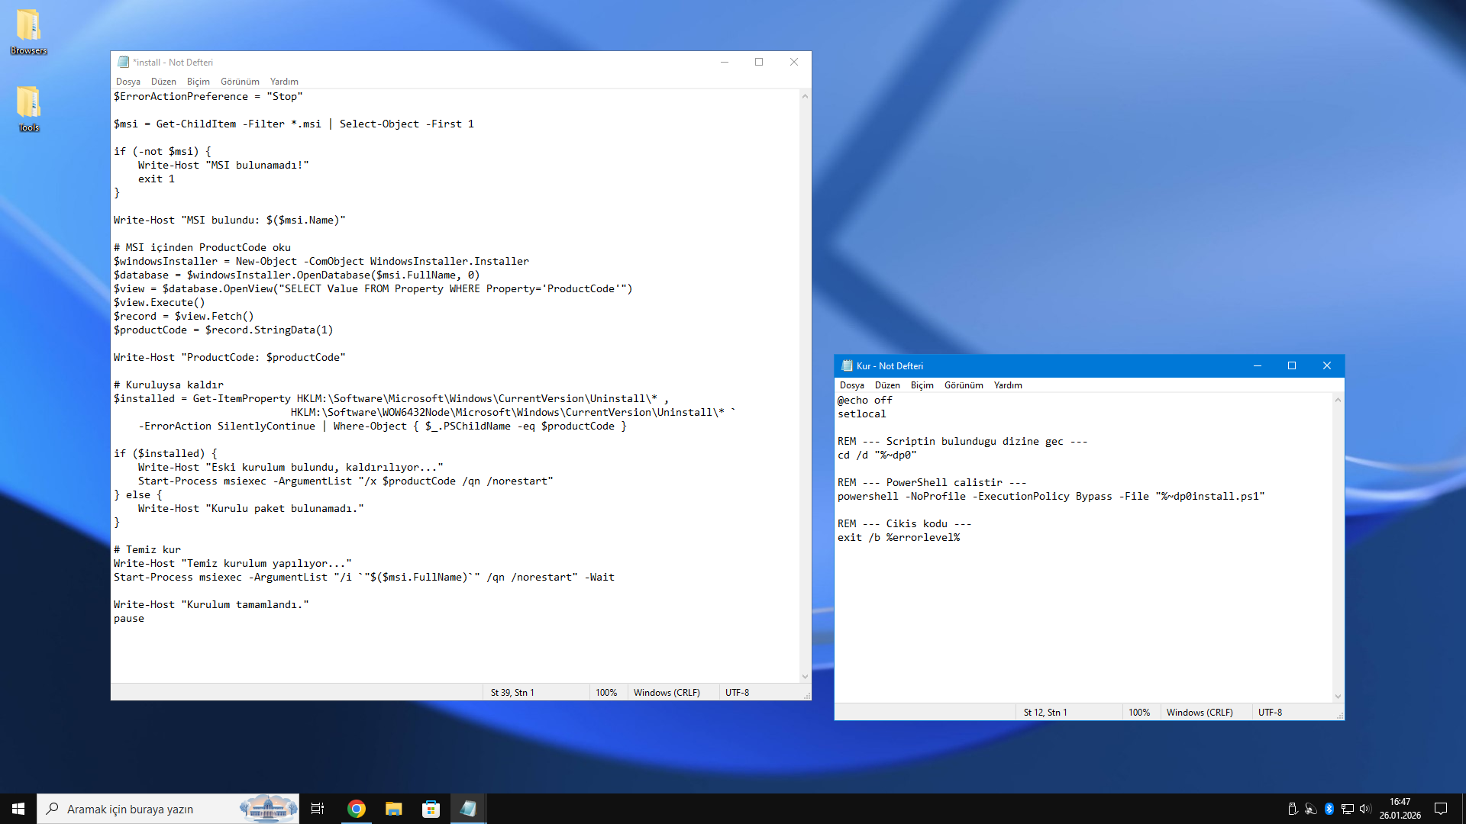Select the Tools folder desktop icon

[29, 108]
